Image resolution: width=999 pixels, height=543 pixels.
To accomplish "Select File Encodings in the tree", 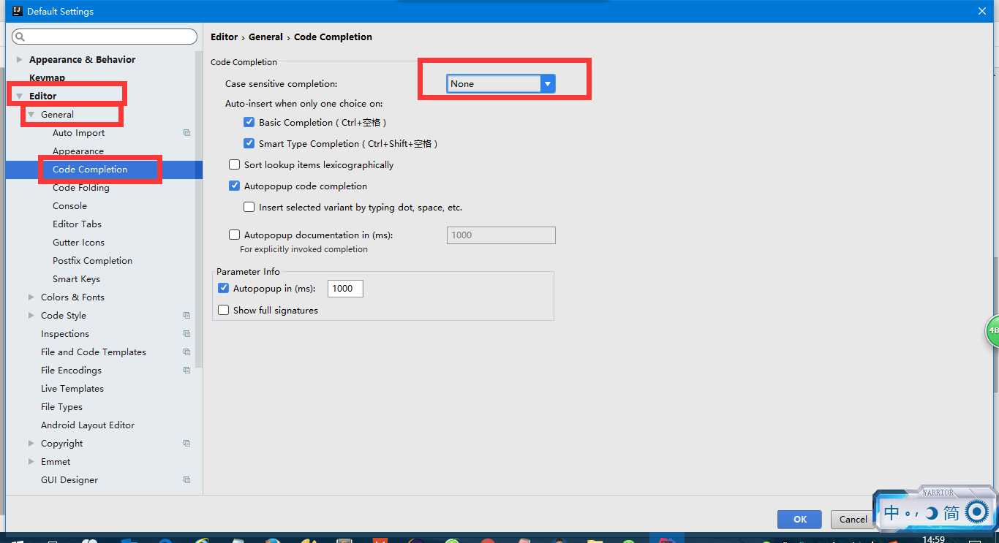I will [x=71, y=371].
